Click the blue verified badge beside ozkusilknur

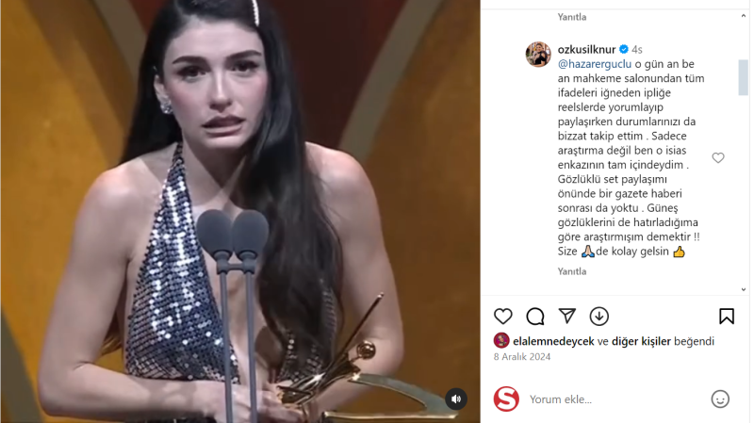tap(624, 49)
